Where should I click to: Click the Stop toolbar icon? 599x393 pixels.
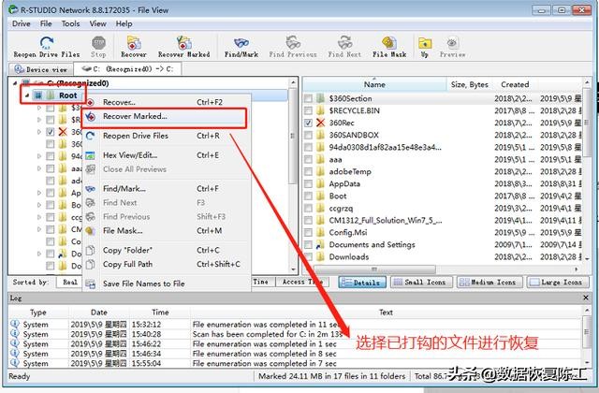98,42
